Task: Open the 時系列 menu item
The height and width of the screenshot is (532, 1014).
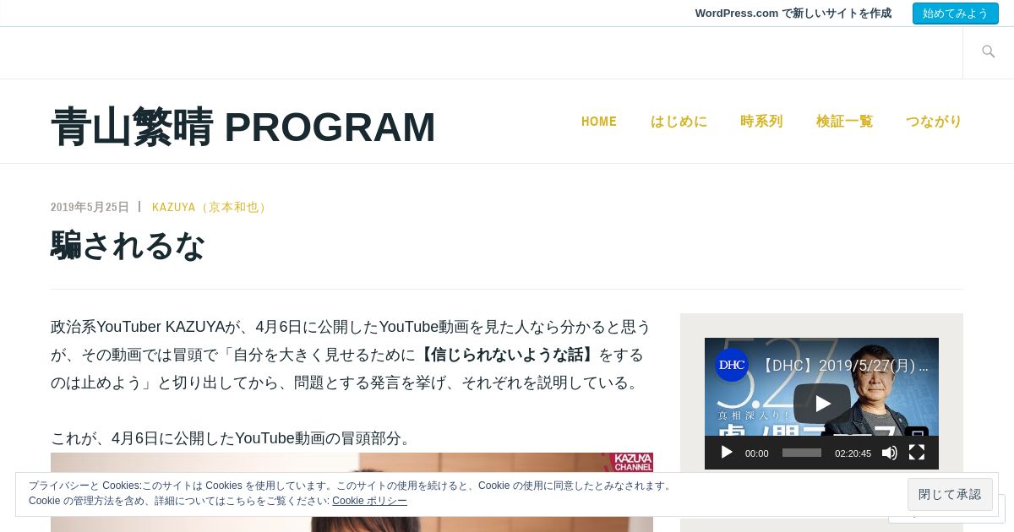Action: coord(761,121)
